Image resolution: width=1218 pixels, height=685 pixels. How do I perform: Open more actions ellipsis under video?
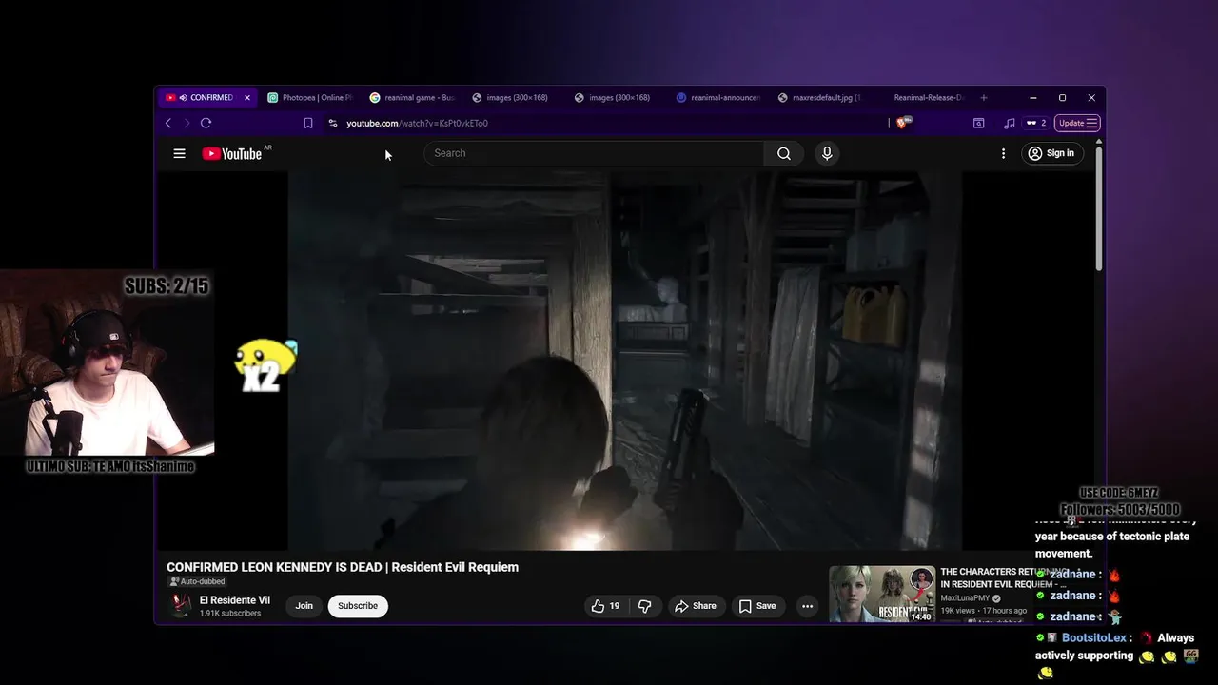[807, 606]
